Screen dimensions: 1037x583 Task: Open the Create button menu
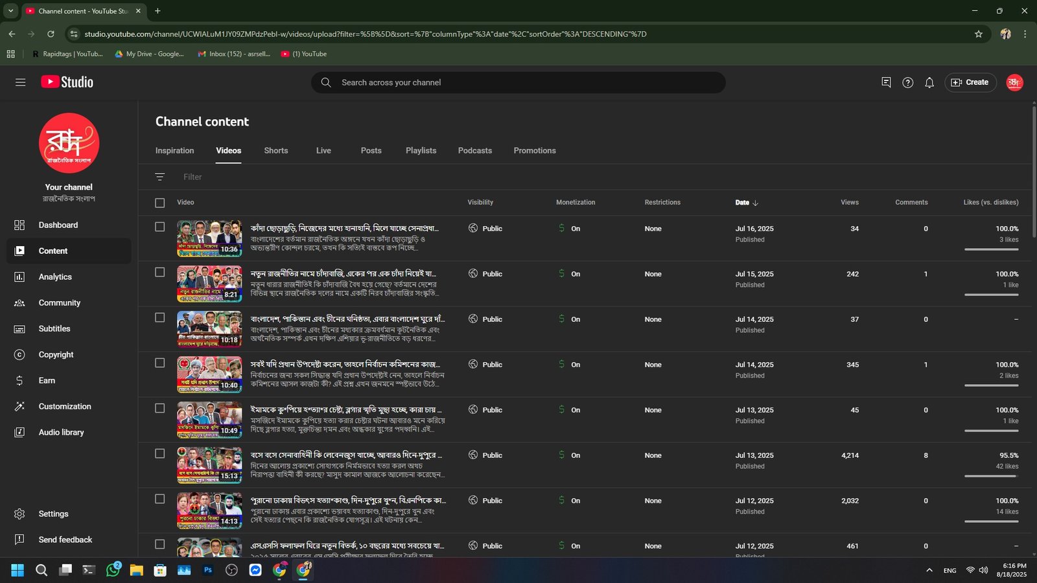coord(970,82)
